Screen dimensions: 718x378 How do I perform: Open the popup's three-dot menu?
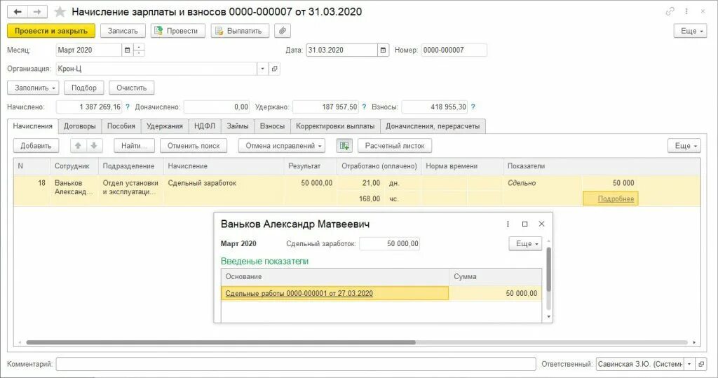[x=508, y=224]
